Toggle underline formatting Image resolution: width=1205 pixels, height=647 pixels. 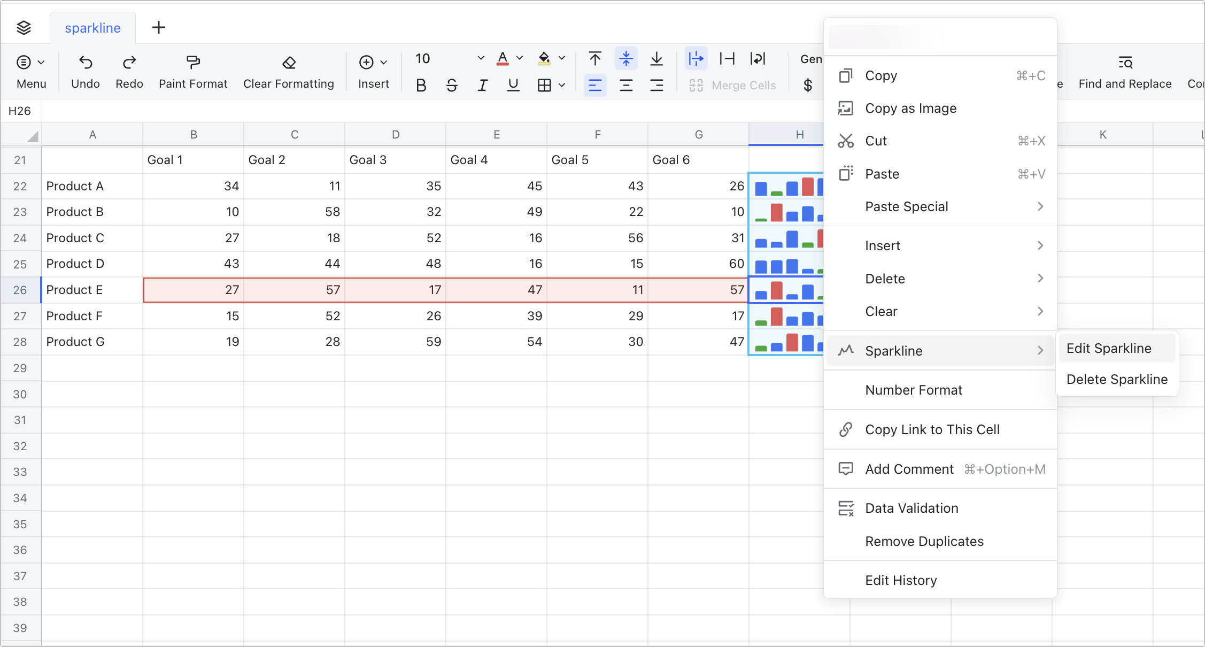coord(513,84)
